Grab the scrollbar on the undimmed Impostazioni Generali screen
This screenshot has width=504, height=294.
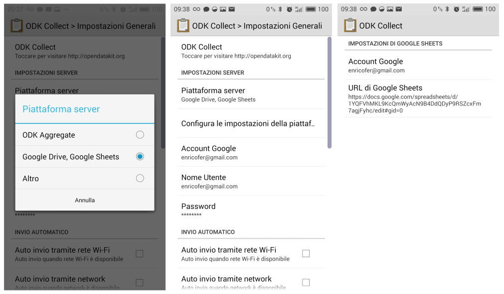tap(330, 93)
